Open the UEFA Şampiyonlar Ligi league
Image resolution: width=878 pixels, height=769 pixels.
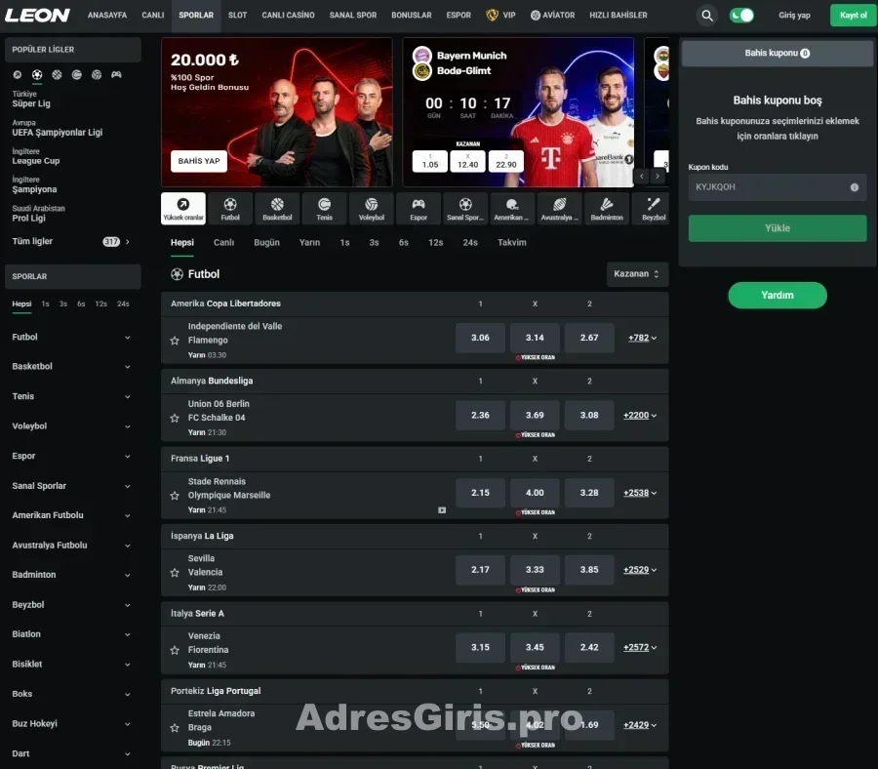point(58,132)
